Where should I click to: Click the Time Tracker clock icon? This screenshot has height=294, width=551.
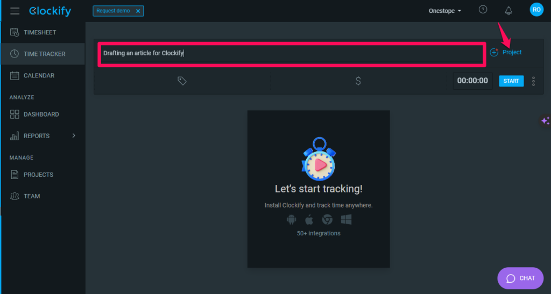pos(15,54)
